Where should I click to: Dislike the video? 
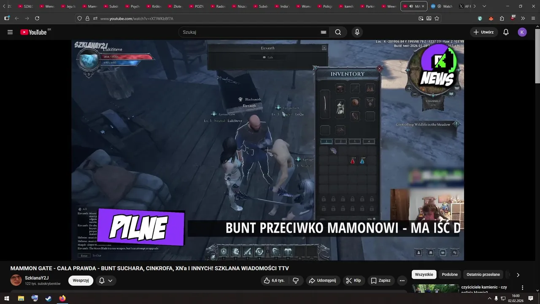coord(296,280)
